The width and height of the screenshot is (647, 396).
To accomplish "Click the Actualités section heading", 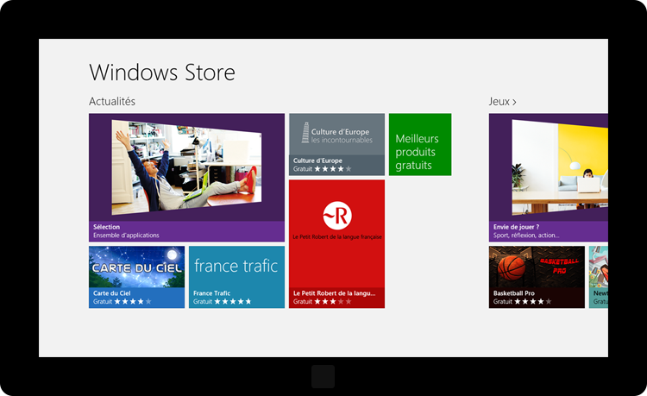I will click(112, 102).
